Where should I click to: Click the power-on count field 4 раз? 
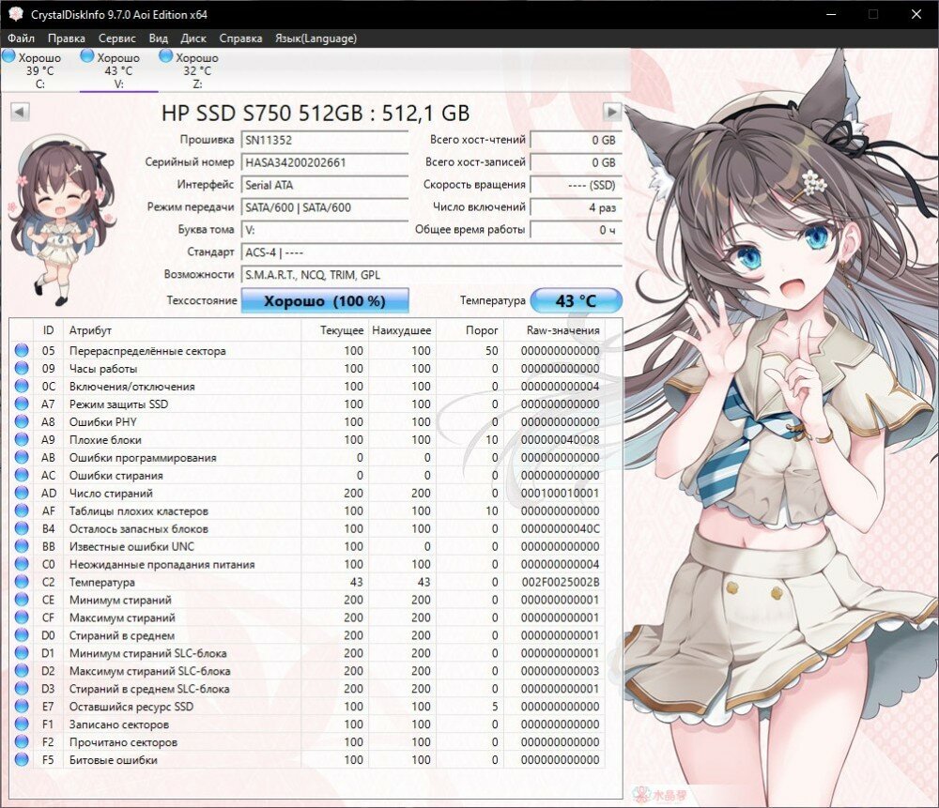click(577, 207)
